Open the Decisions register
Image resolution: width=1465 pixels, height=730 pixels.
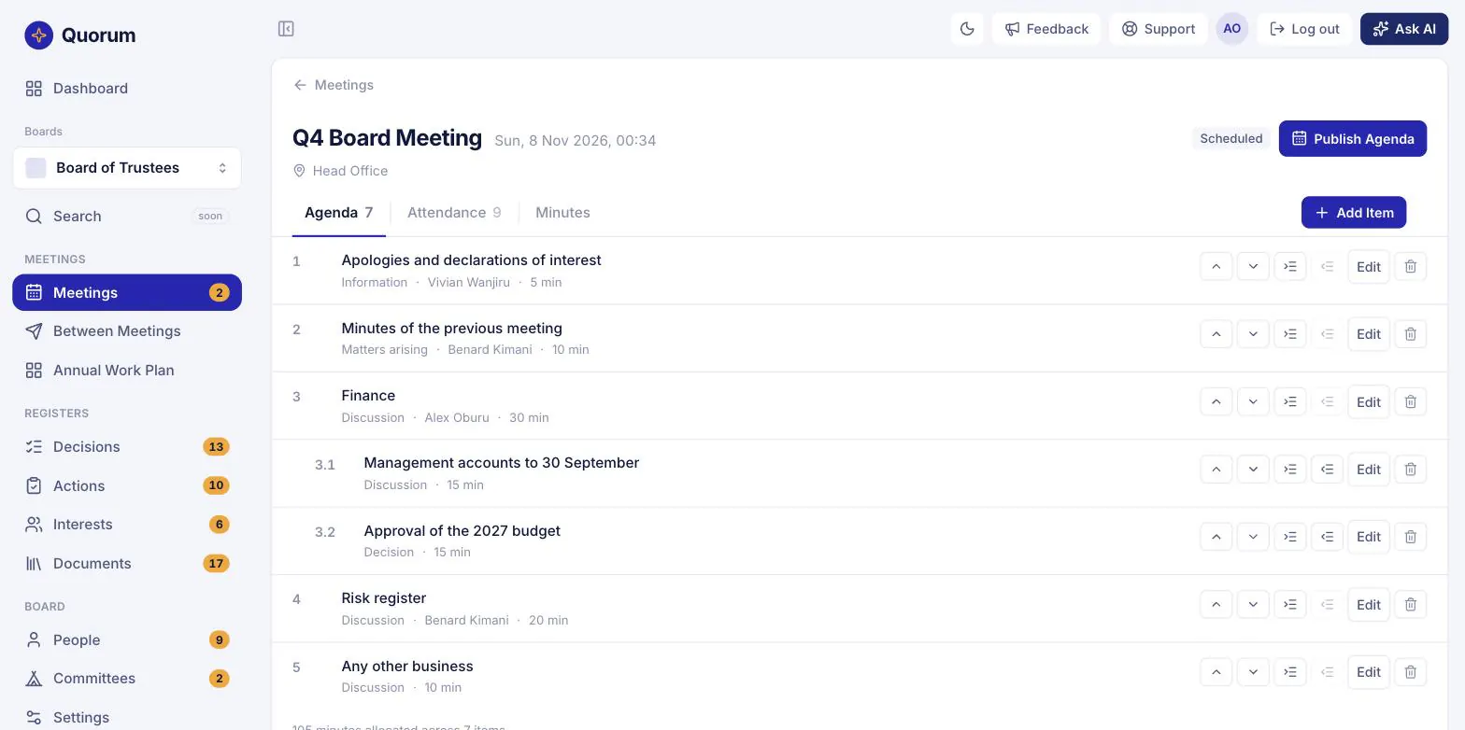tap(127, 447)
